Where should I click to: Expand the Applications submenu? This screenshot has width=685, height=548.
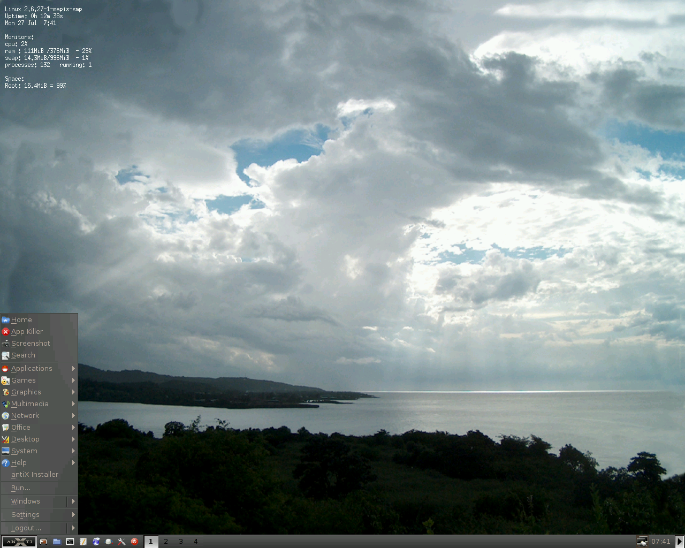click(39, 369)
